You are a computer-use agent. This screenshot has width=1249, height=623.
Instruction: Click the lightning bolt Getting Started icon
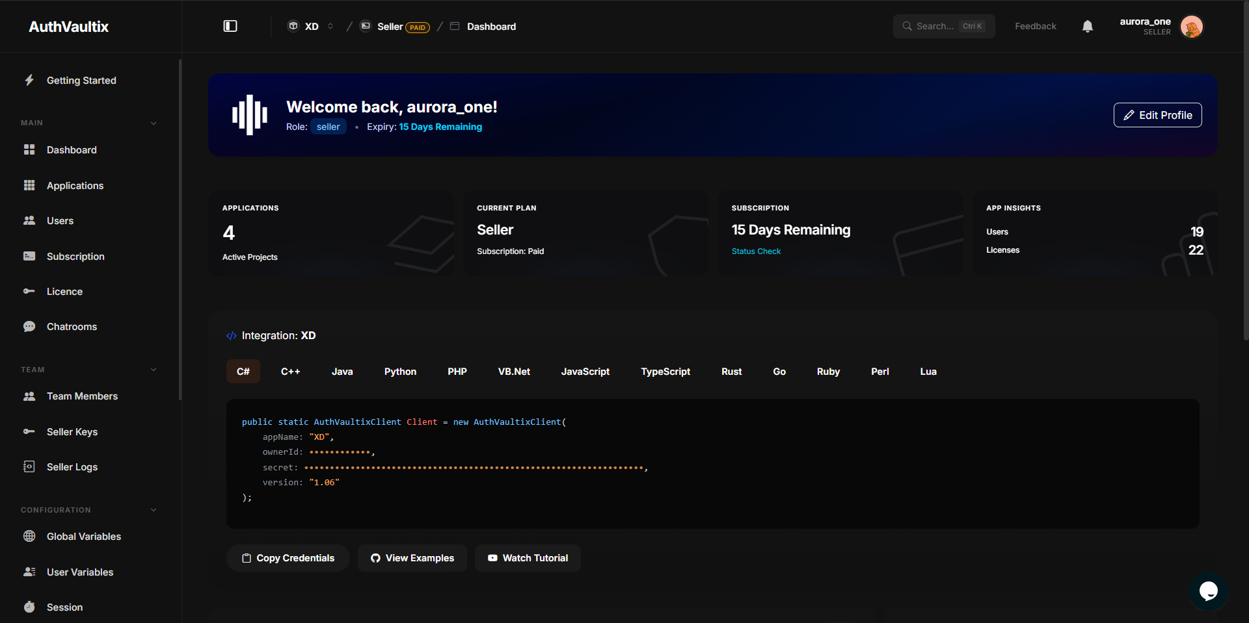point(29,80)
